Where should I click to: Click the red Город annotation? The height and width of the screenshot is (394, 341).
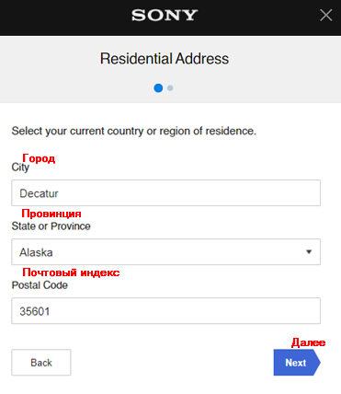point(39,158)
